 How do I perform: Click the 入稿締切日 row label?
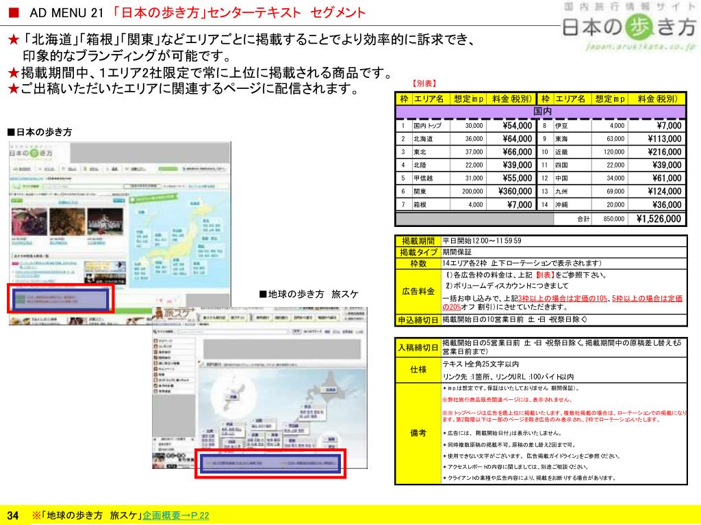(x=418, y=347)
